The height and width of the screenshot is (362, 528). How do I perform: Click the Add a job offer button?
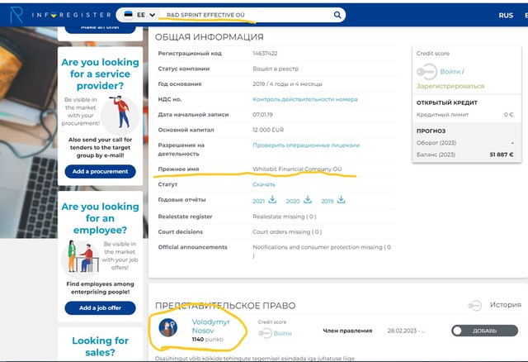coord(100,307)
